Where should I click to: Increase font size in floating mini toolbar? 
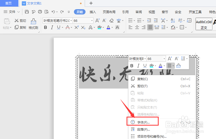(170, 59)
